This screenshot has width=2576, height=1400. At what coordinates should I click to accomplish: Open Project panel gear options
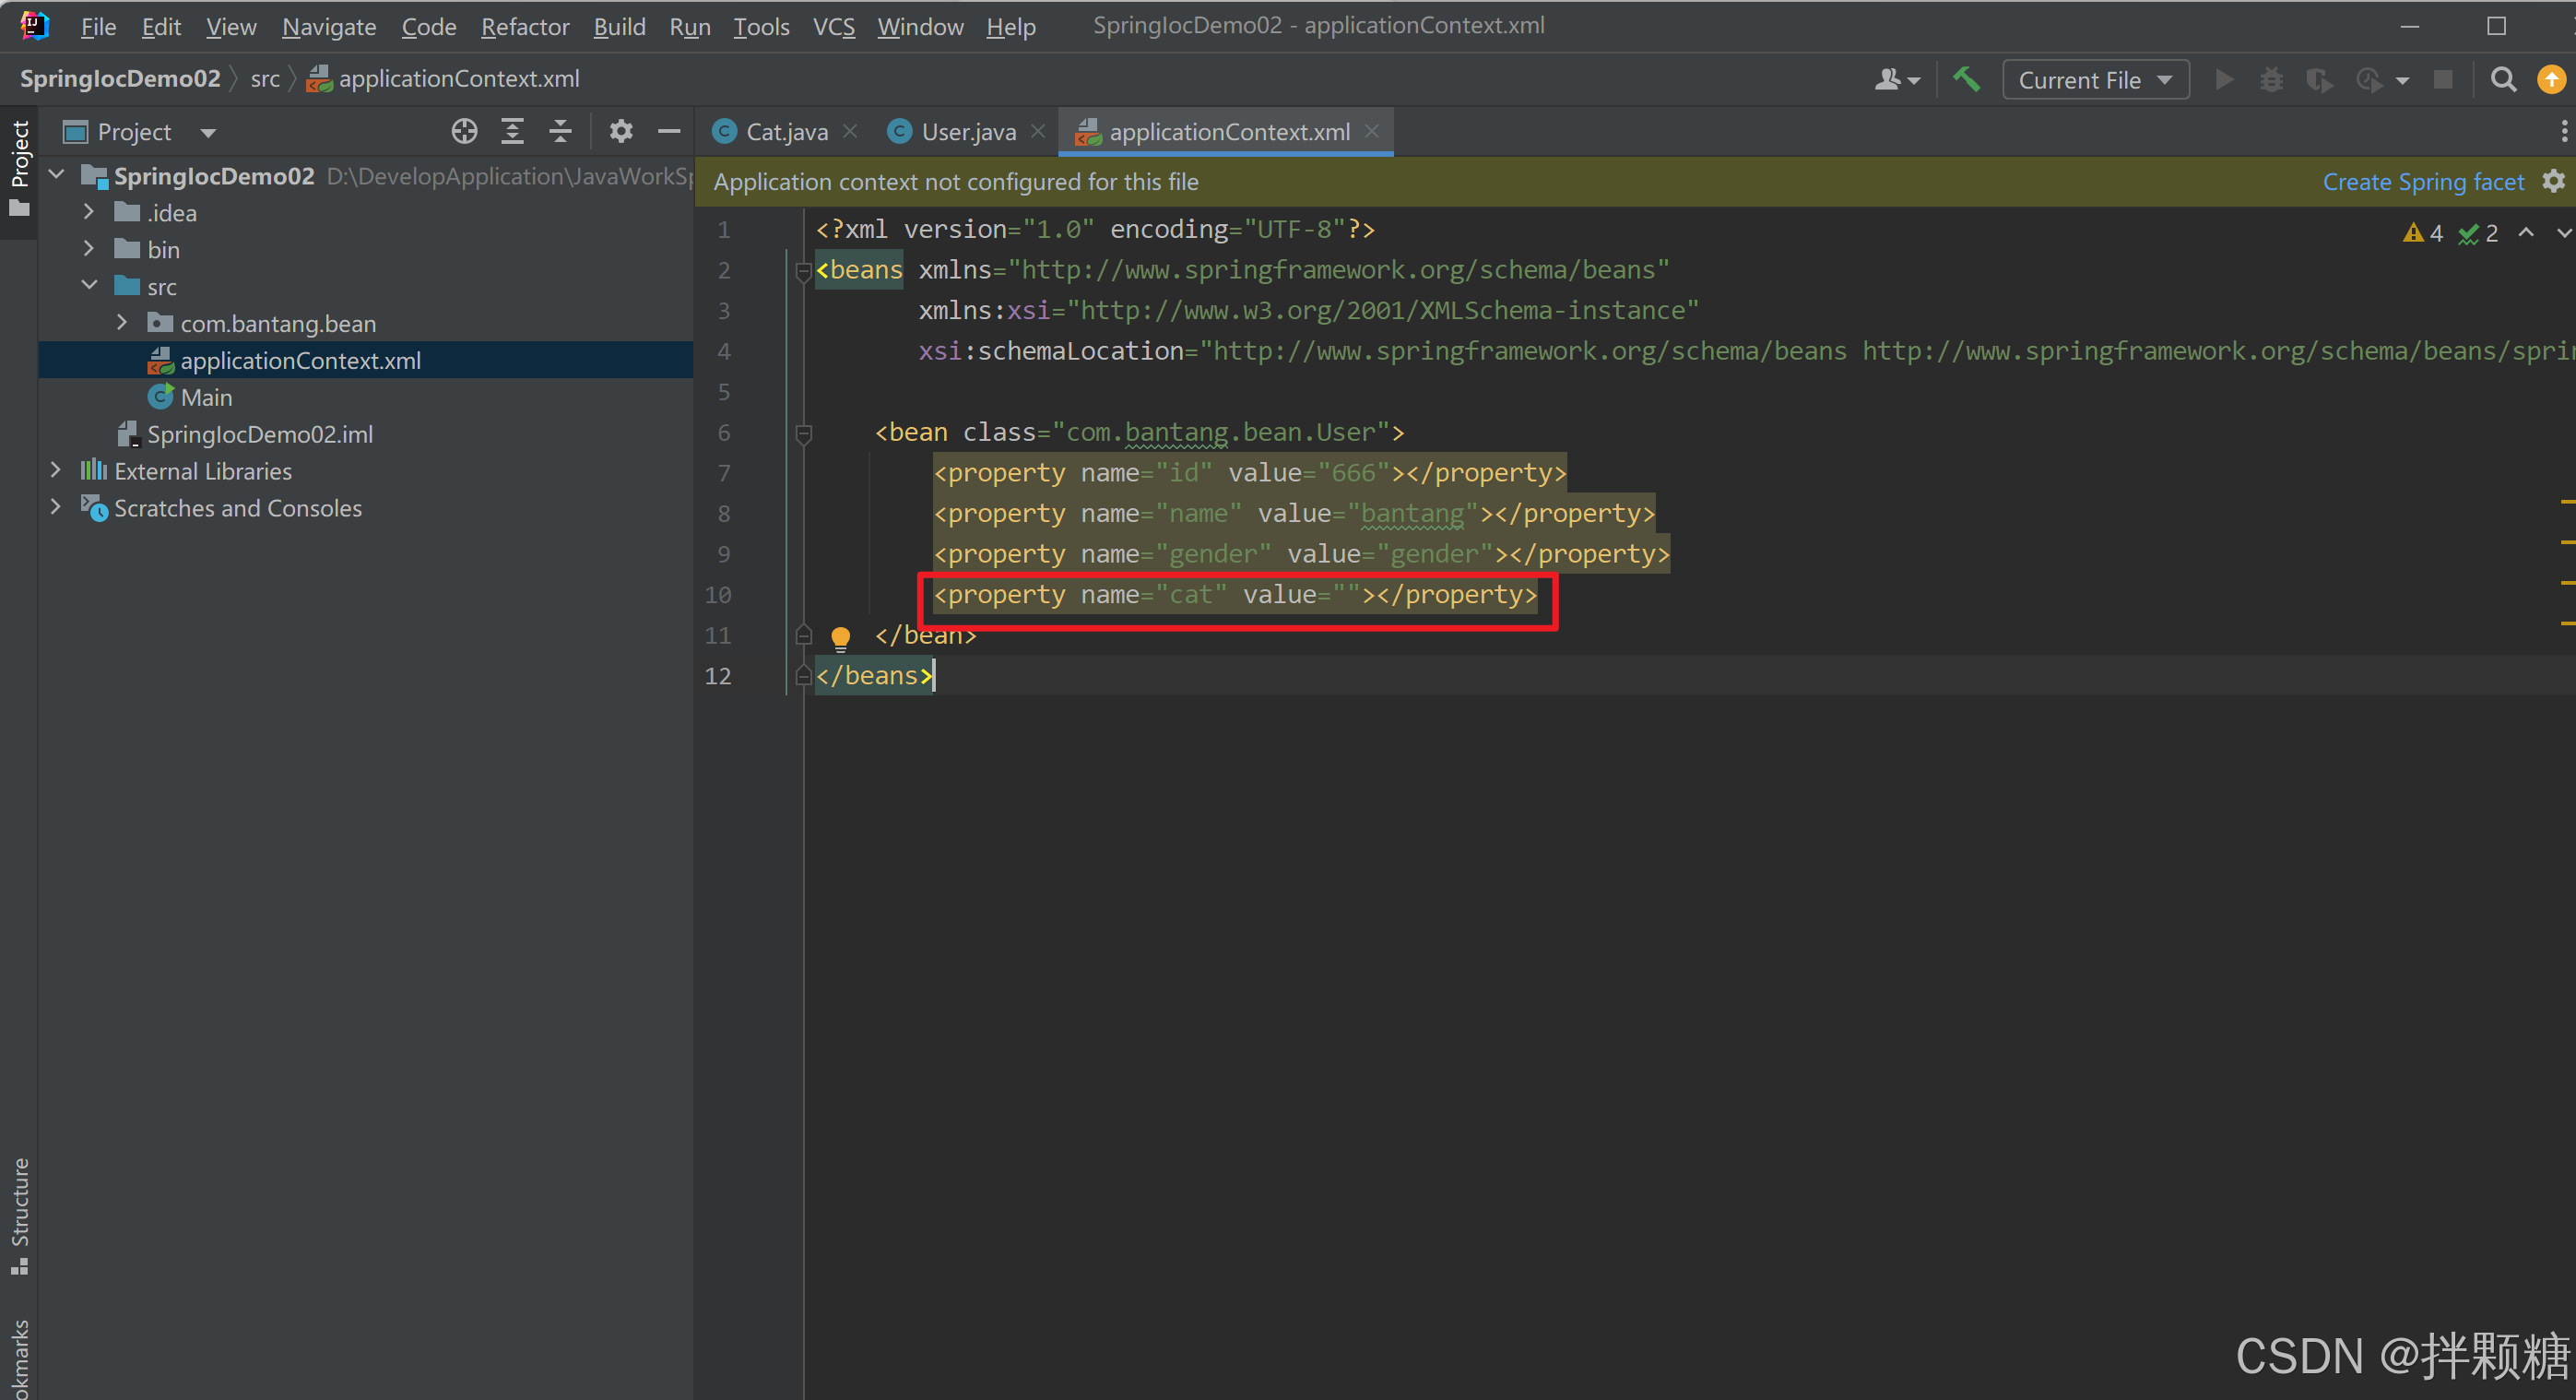tap(621, 131)
